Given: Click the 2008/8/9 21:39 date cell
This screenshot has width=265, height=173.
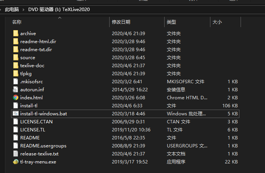Looking at the screenshot, I should coord(128,146).
